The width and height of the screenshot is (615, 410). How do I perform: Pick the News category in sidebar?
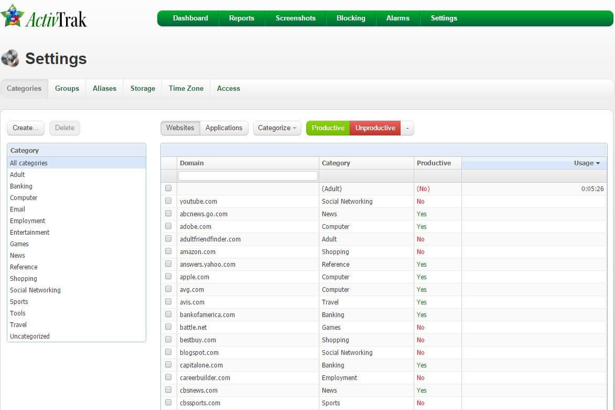click(x=77, y=255)
